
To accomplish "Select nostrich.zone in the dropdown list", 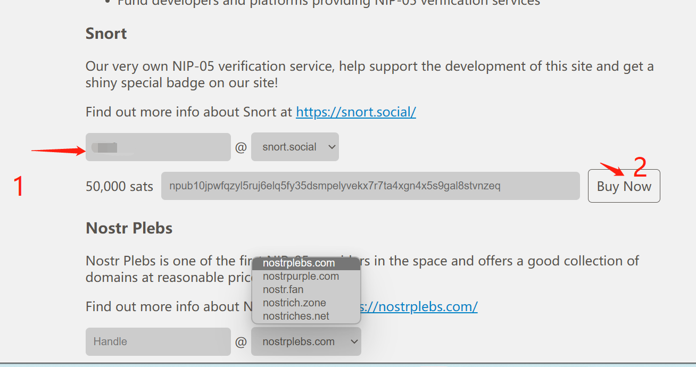I will 306,303.
